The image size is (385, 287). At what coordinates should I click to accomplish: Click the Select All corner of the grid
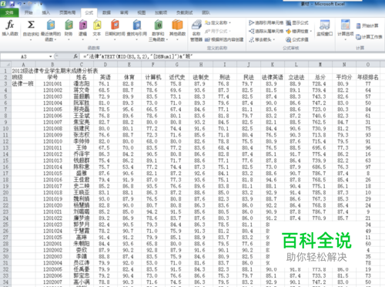[5, 64]
